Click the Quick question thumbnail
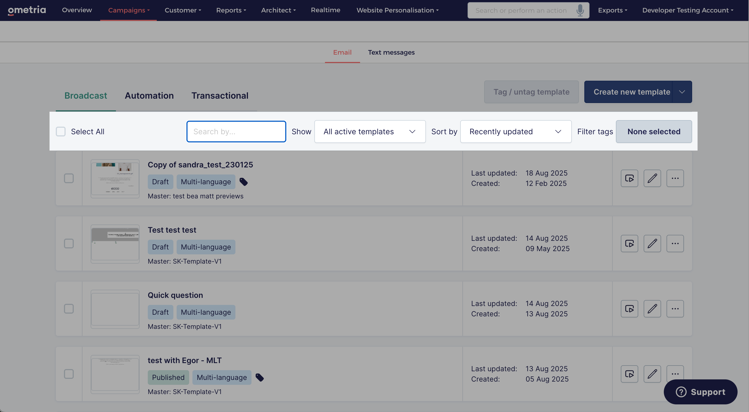This screenshot has height=412, width=749. [115, 309]
